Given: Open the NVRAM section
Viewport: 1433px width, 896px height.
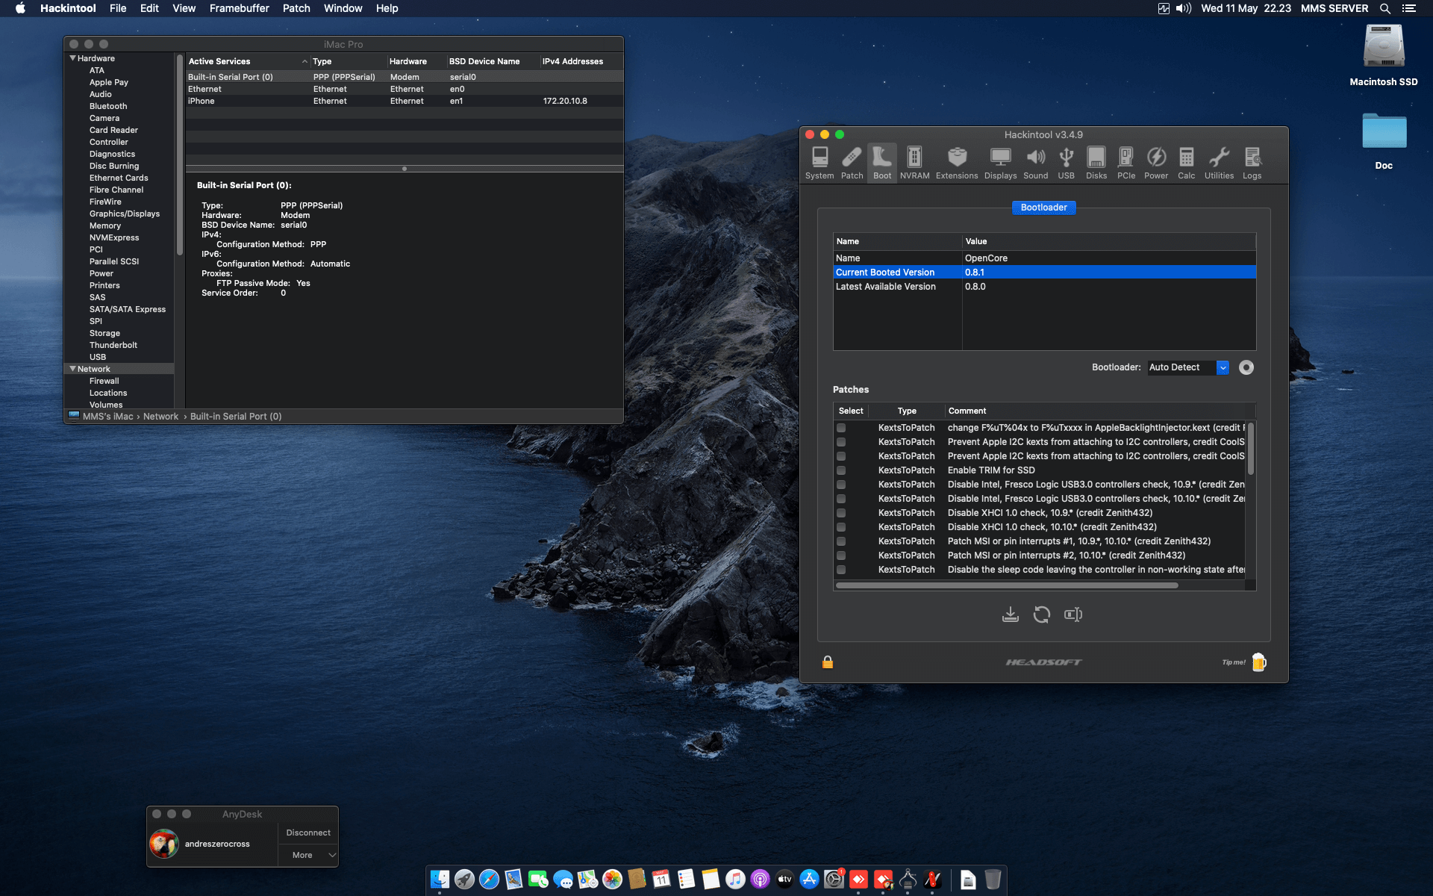Looking at the screenshot, I should pos(915,161).
